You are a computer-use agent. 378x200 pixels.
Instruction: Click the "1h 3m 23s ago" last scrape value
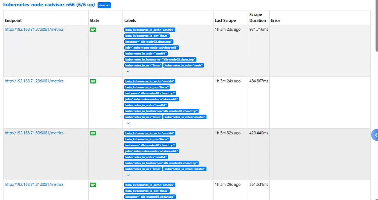click(228, 30)
